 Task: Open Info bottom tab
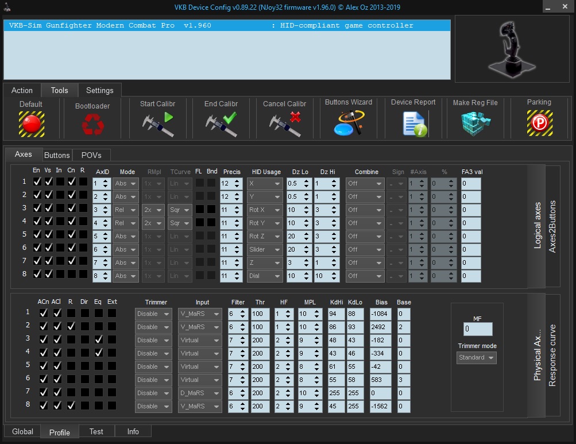coord(133,431)
